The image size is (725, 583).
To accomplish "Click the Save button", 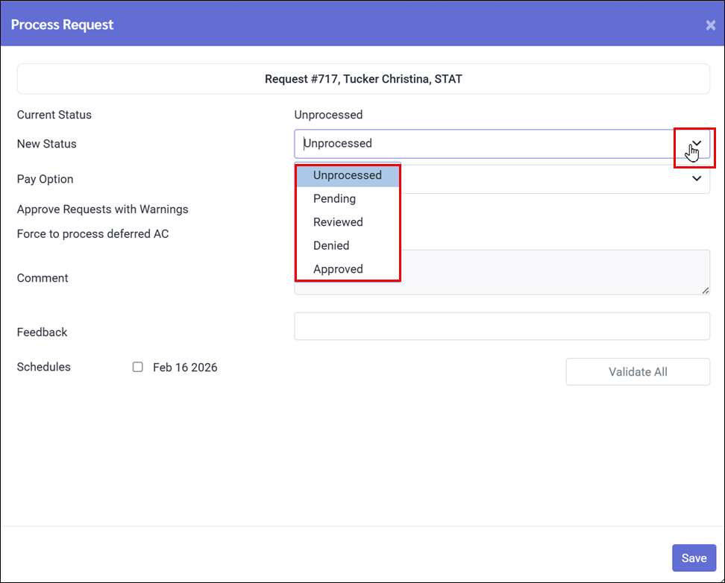I will [x=694, y=558].
